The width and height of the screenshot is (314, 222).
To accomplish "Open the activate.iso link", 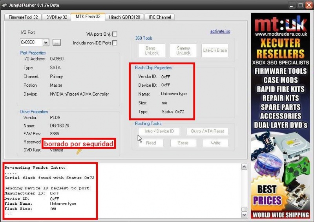I will [x=220, y=31].
